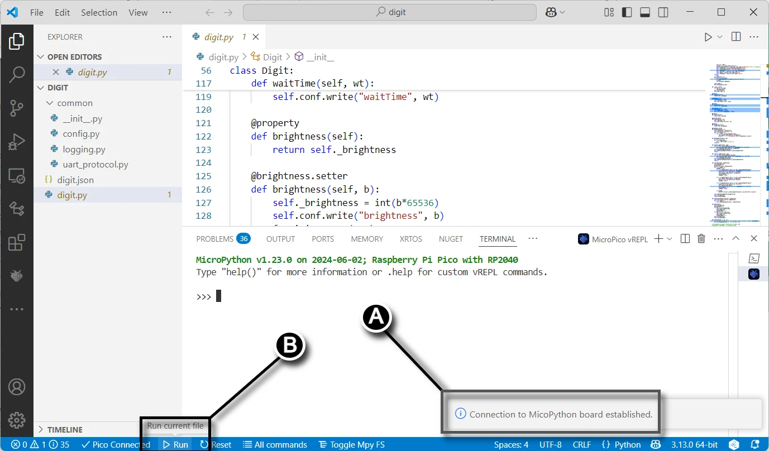Toggle secondary side bar visibility

[663, 12]
